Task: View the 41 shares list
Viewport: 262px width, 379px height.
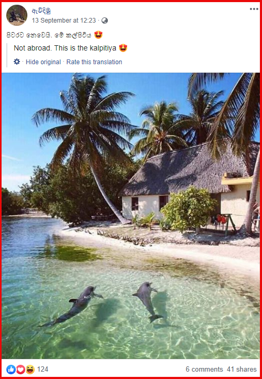Action: [x=241, y=370]
